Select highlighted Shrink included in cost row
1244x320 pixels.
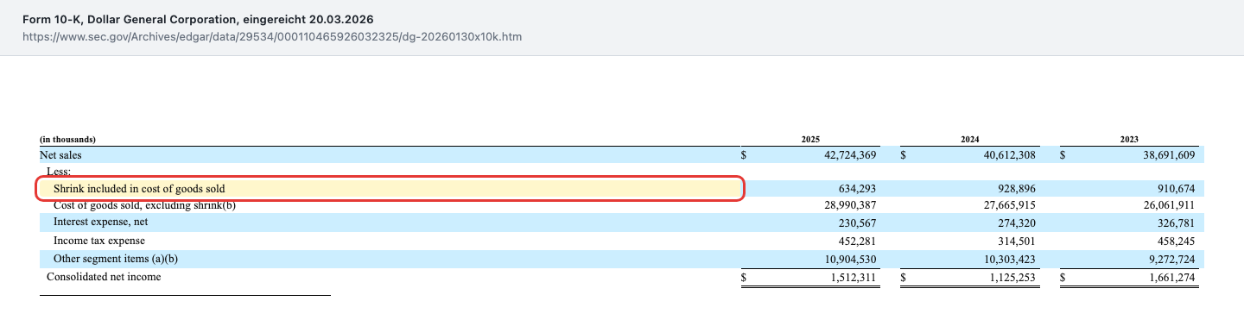tap(390, 188)
